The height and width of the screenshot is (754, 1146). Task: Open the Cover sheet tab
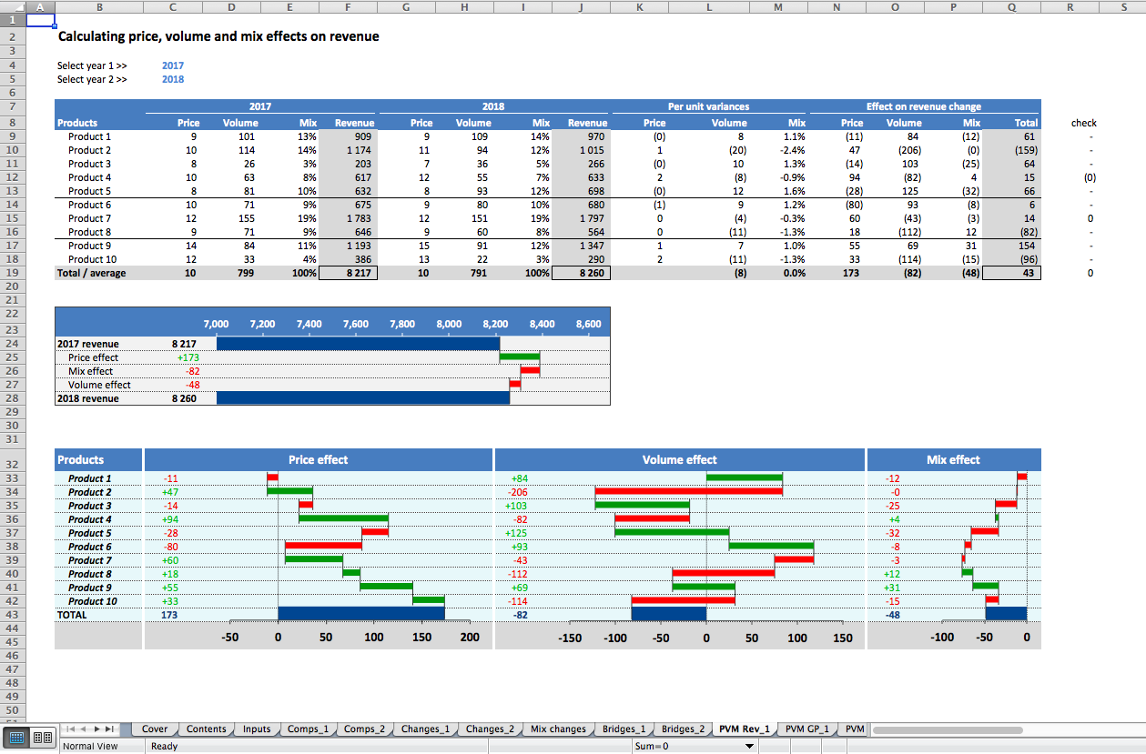(155, 729)
